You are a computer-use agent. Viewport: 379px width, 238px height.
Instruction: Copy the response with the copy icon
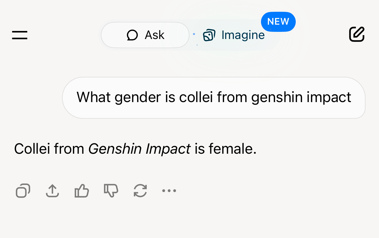tap(23, 191)
